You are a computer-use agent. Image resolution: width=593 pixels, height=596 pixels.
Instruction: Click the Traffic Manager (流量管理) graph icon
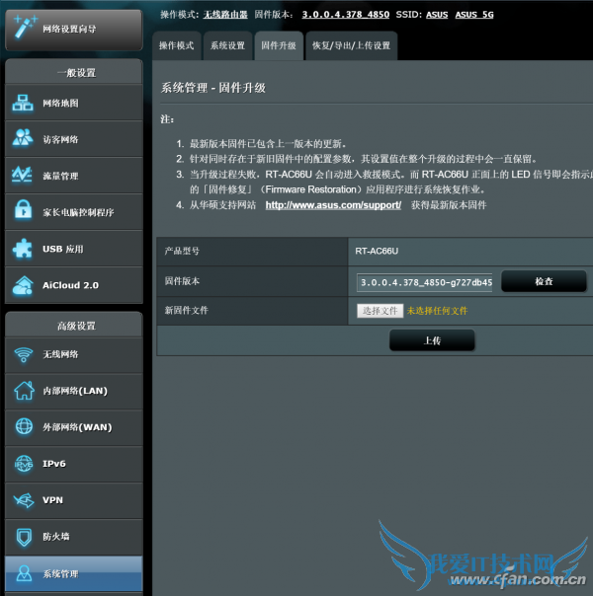(x=22, y=175)
